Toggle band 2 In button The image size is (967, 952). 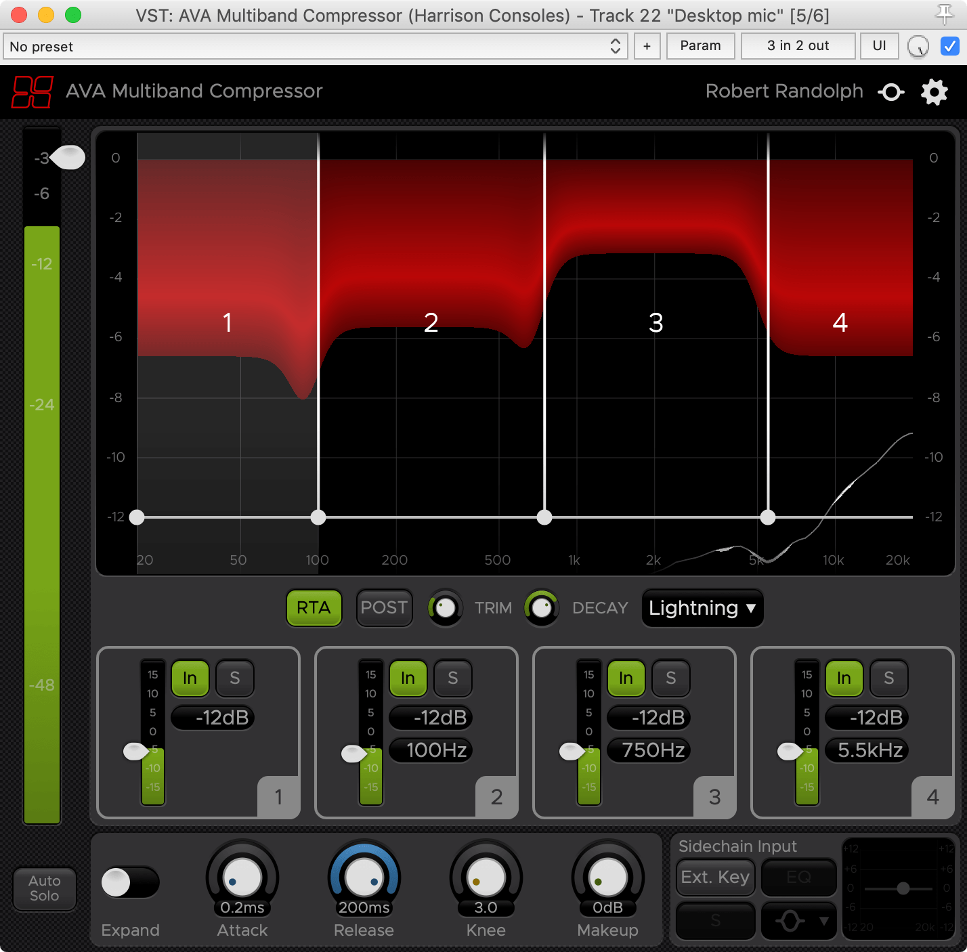pos(408,678)
